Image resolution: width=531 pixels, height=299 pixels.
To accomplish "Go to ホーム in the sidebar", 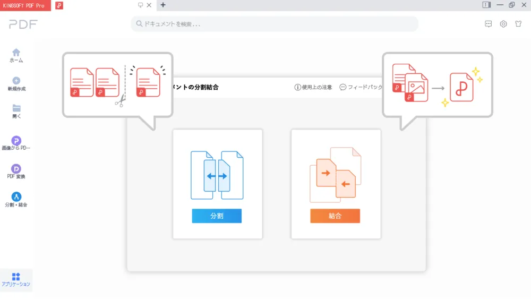I will tap(16, 55).
